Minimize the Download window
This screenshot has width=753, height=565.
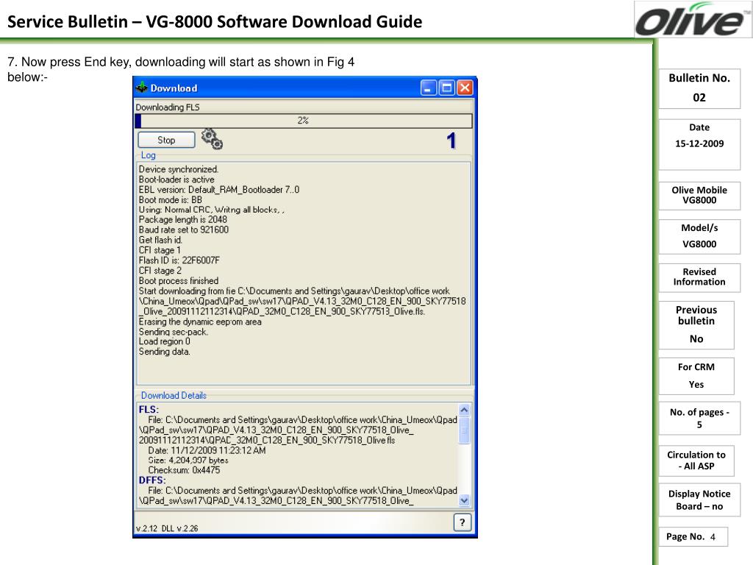pyautogui.click(x=429, y=88)
